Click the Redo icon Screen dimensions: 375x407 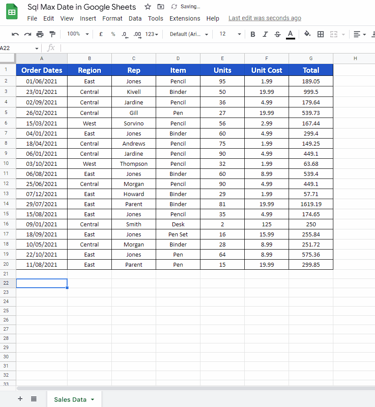tap(26, 34)
